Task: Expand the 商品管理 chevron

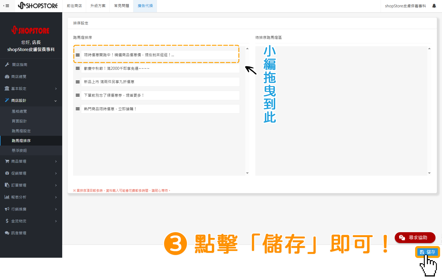Action: coord(56,162)
